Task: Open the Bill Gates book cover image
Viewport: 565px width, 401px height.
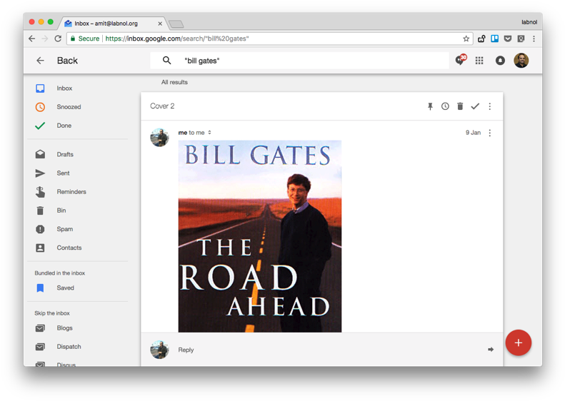Action: 260,236
